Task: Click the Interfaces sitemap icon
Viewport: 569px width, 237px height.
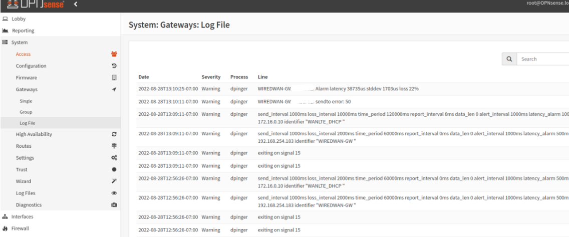Action: click(5, 217)
